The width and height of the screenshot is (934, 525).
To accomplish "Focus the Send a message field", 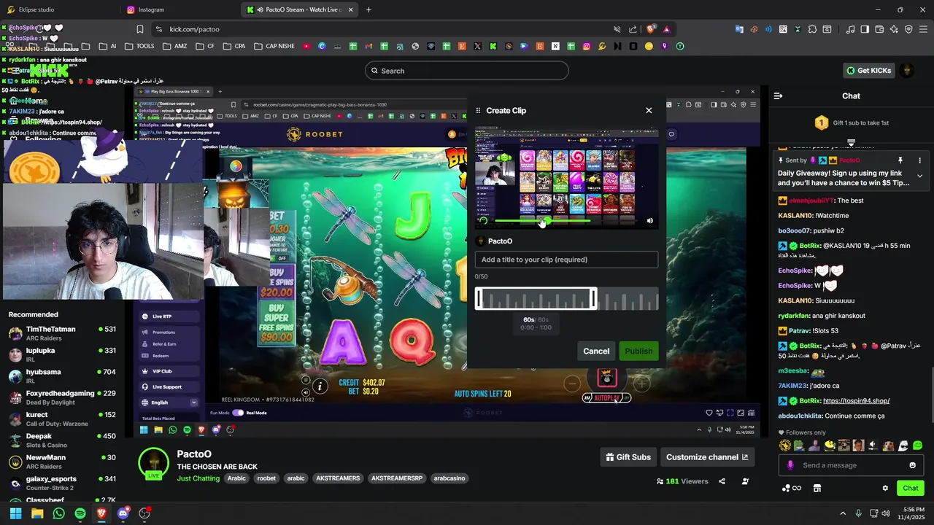I will pyautogui.click(x=852, y=465).
